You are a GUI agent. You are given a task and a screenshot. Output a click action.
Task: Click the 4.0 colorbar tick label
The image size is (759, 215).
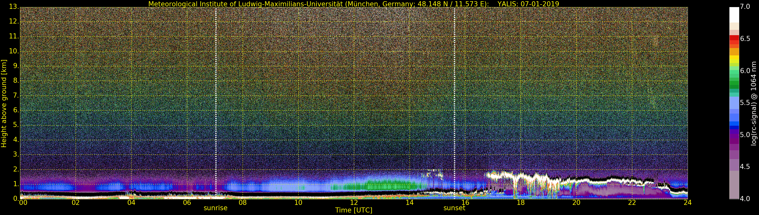tap(745, 199)
